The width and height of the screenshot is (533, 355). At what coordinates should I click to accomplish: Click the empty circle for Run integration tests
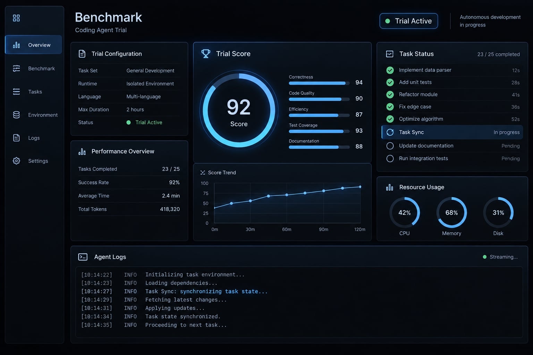pyautogui.click(x=390, y=158)
